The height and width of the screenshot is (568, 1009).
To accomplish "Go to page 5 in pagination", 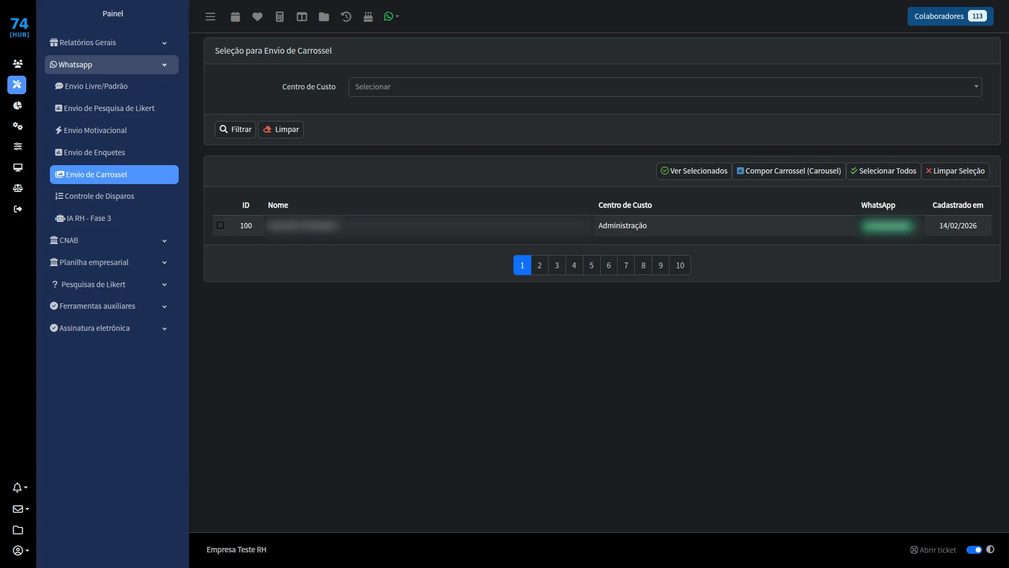I will [591, 265].
